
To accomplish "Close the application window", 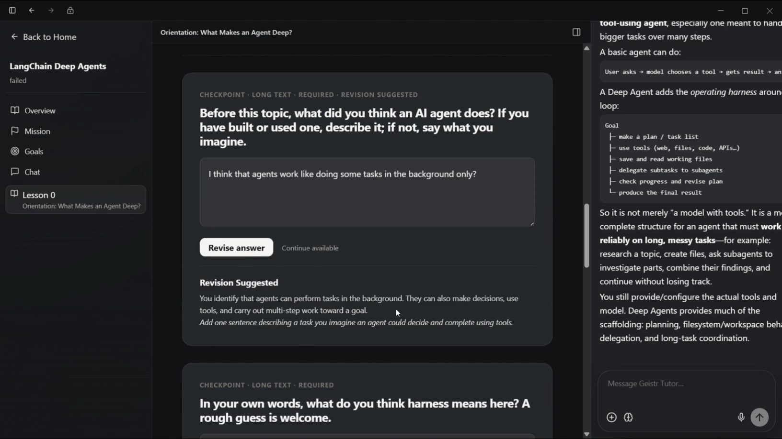I will 770,11.
